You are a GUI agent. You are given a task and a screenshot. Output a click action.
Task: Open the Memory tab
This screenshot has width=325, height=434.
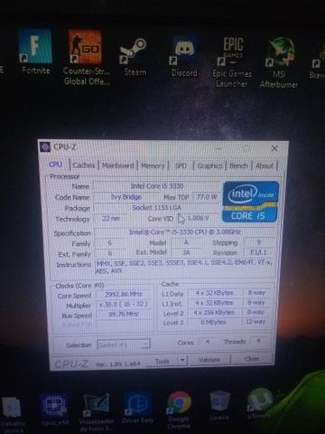tap(153, 165)
